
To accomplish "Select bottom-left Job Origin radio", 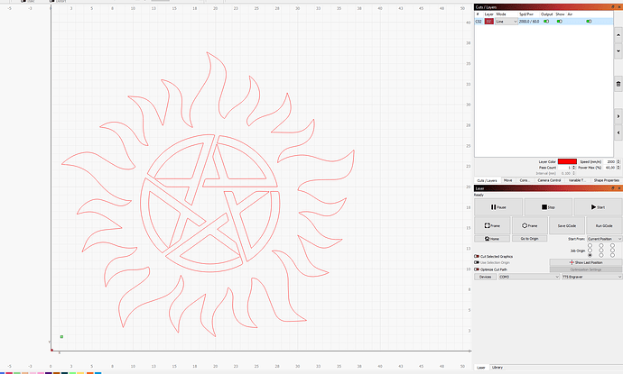I will 590,255.
